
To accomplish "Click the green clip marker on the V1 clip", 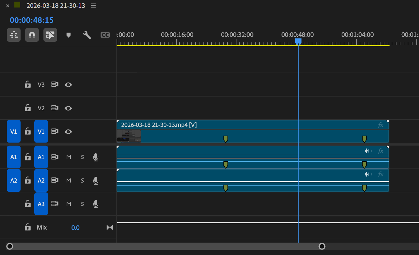I will click(226, 139).
